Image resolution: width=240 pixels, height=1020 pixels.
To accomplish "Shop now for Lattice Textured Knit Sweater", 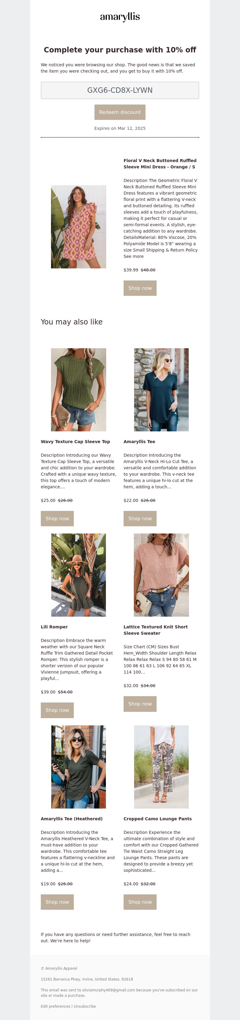I will pos(140,704).
